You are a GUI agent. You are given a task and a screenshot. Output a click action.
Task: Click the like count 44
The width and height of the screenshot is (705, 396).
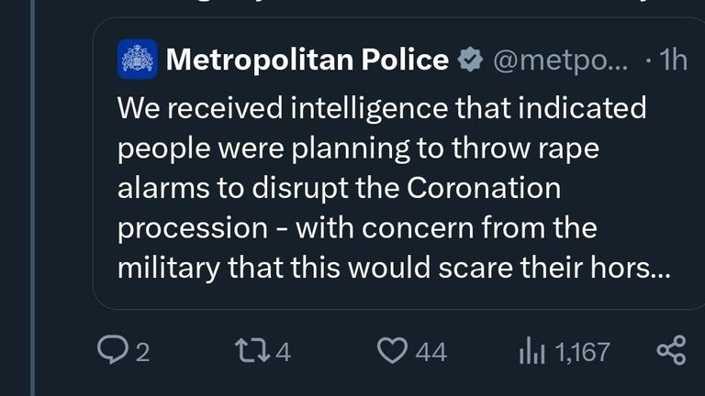point(431,352)
